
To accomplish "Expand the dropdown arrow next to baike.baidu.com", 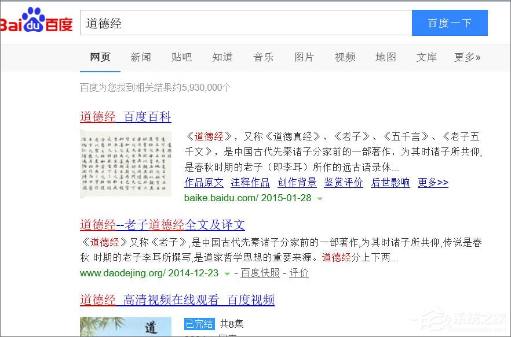I will click(320, 199).
